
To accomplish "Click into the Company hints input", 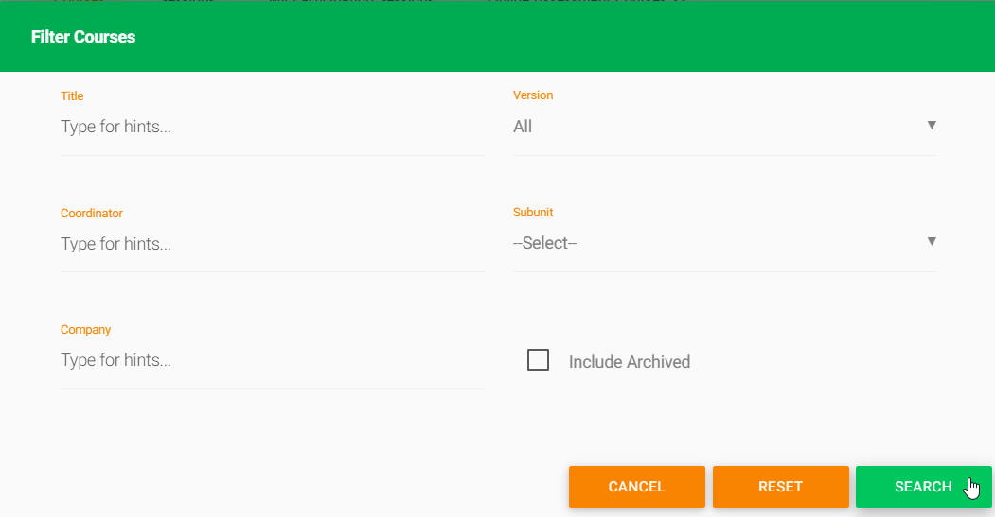I will point(272,360).
